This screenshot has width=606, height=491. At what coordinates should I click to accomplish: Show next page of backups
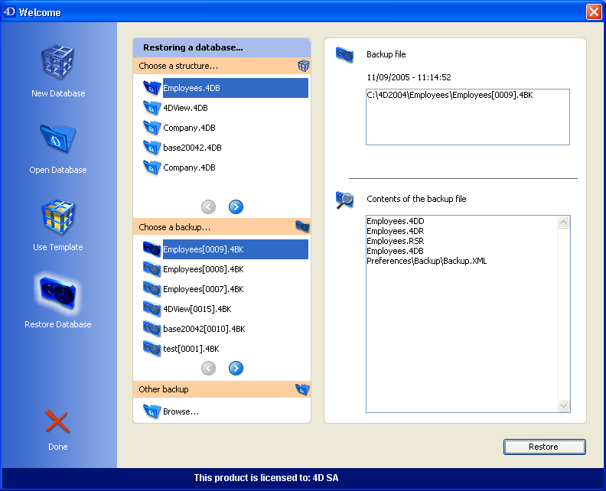pos(236,369)
